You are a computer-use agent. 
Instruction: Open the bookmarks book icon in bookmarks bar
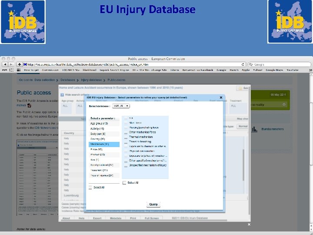click(12, 70)
